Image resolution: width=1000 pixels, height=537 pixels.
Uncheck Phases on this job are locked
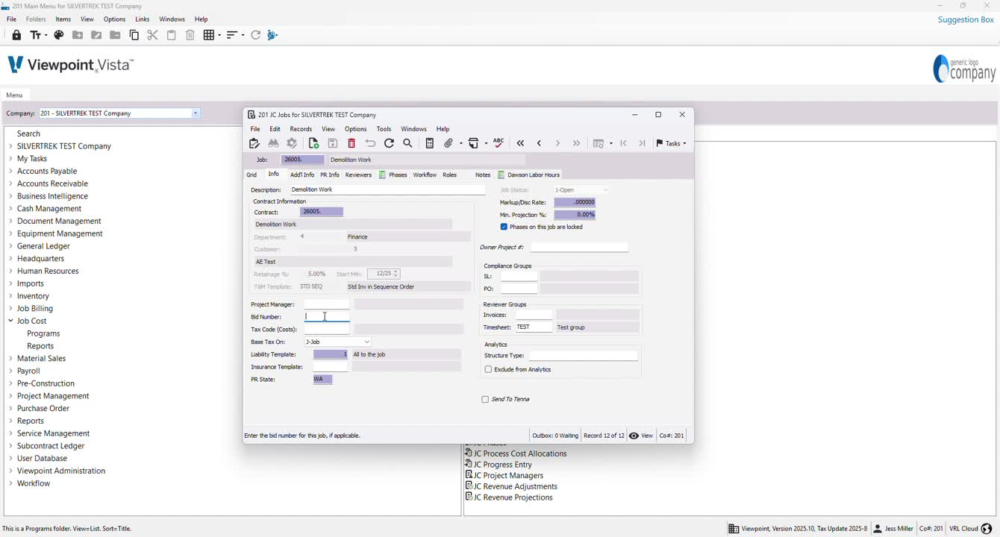click(504, 227)
